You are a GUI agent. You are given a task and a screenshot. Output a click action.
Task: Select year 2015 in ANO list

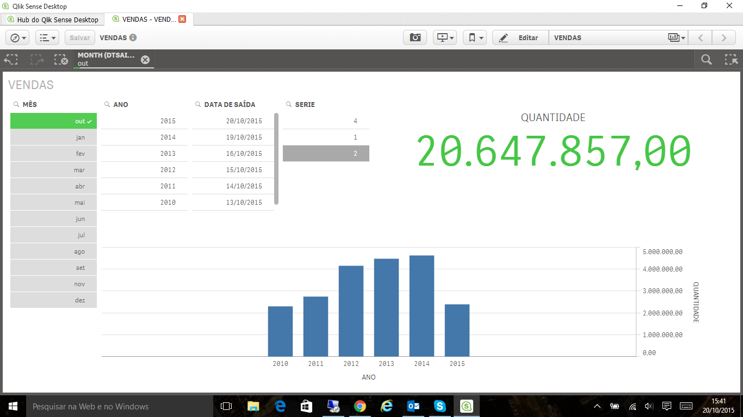click(x=144, y=121)
